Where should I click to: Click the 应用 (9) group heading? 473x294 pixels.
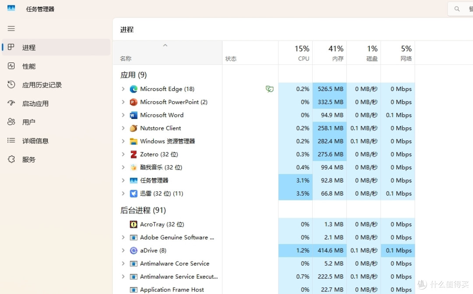[x=133, y=75]
